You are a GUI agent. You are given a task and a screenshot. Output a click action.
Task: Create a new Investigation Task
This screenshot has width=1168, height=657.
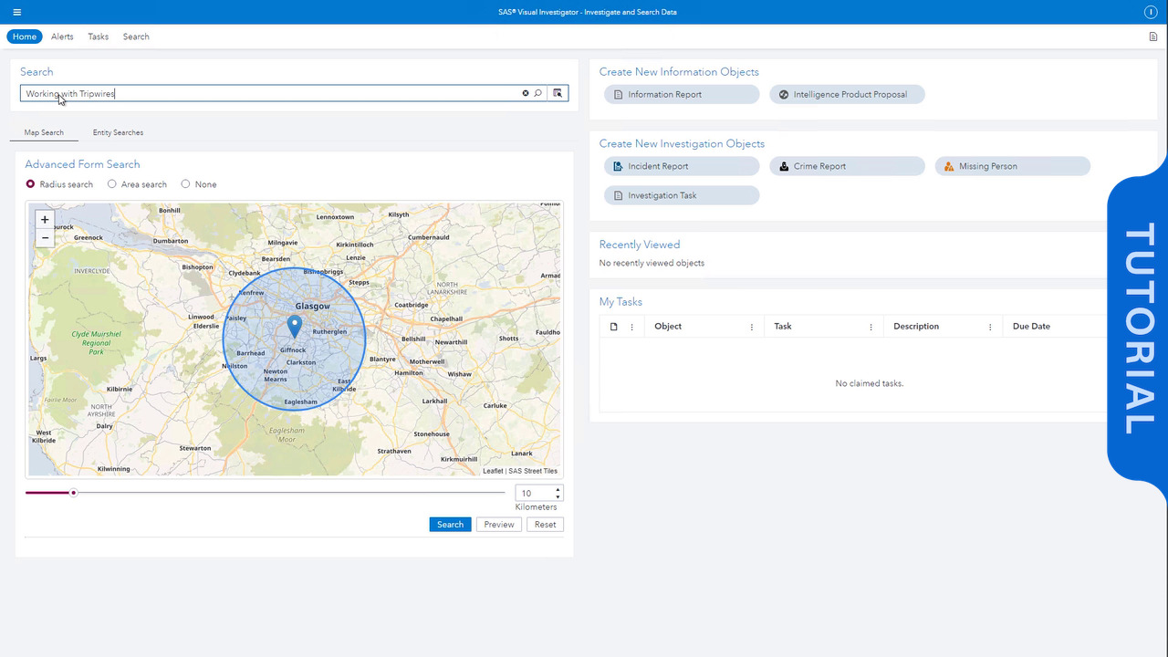682,195
